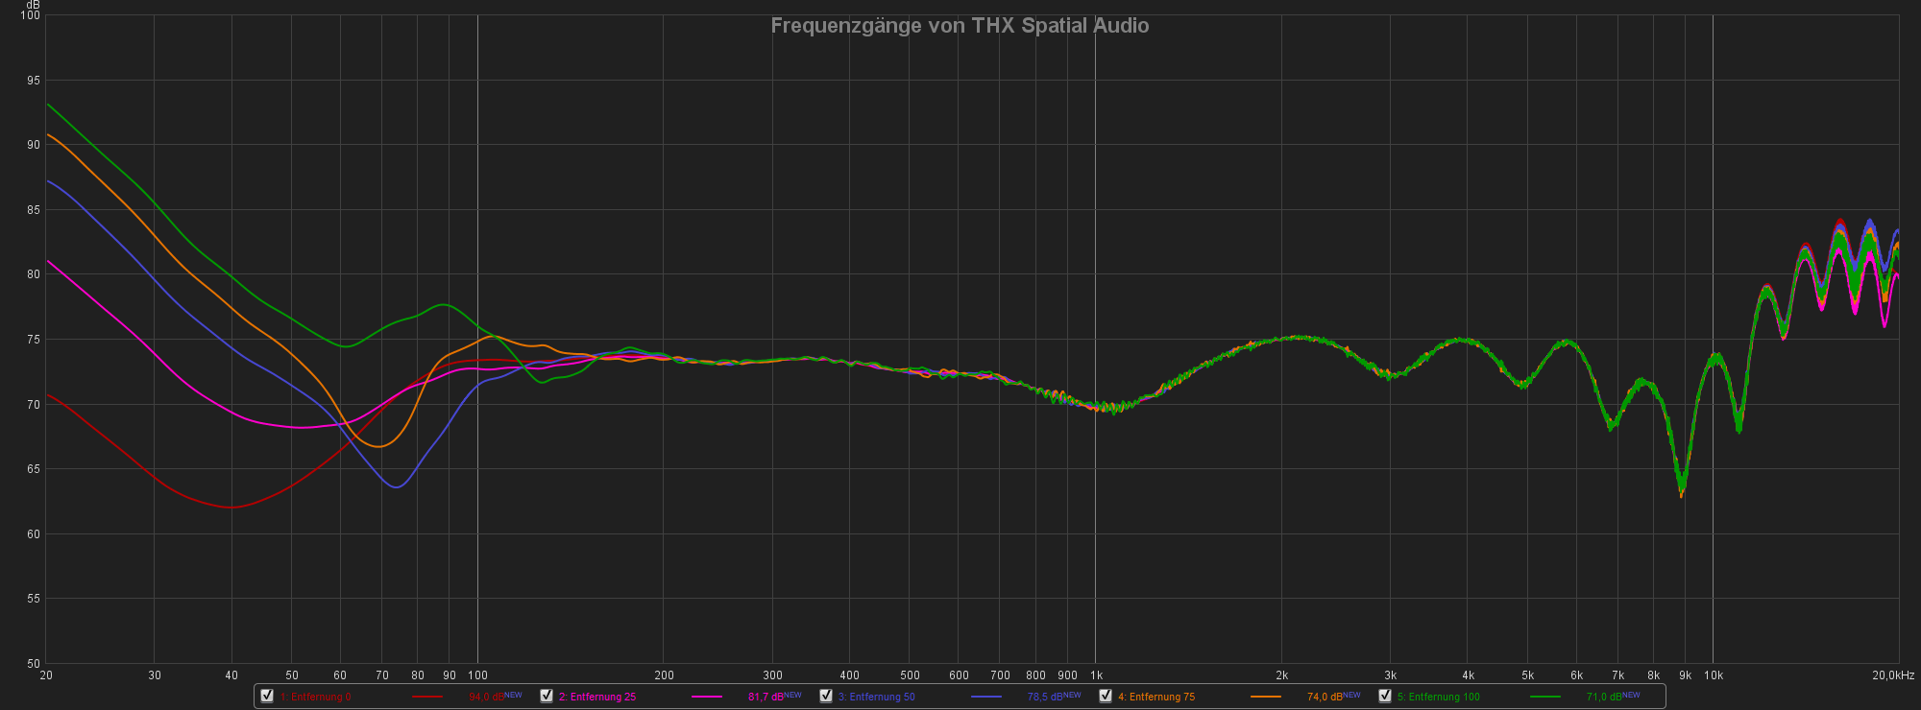Uncheck the Entfernung 25 trace checkbox
1921x710 pixels.
tap(547, 696)
